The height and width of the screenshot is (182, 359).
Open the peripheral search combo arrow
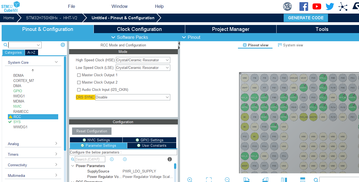(38, 45)
